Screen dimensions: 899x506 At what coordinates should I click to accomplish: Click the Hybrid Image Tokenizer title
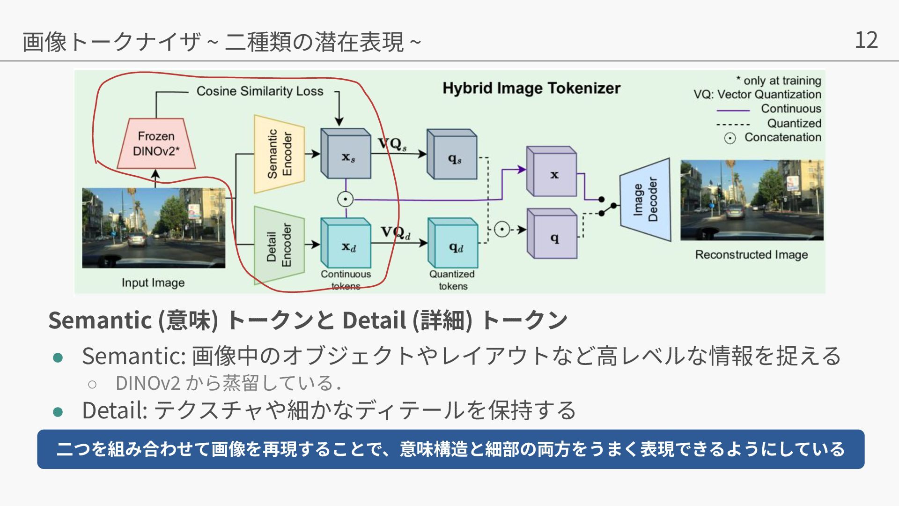(531, 88)
